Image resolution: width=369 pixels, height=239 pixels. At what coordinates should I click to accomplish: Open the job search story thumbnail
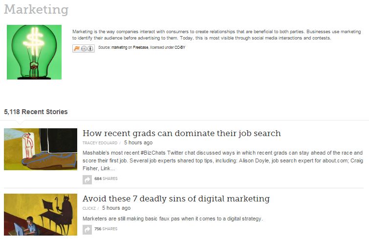click(41, 149)
